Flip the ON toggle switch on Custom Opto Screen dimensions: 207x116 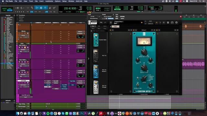pos(137,85)
